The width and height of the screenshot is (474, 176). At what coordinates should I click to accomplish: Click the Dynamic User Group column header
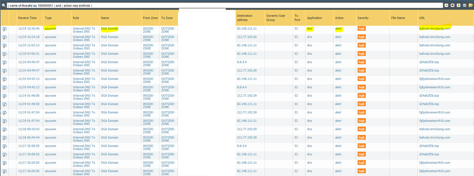point(278,18)
